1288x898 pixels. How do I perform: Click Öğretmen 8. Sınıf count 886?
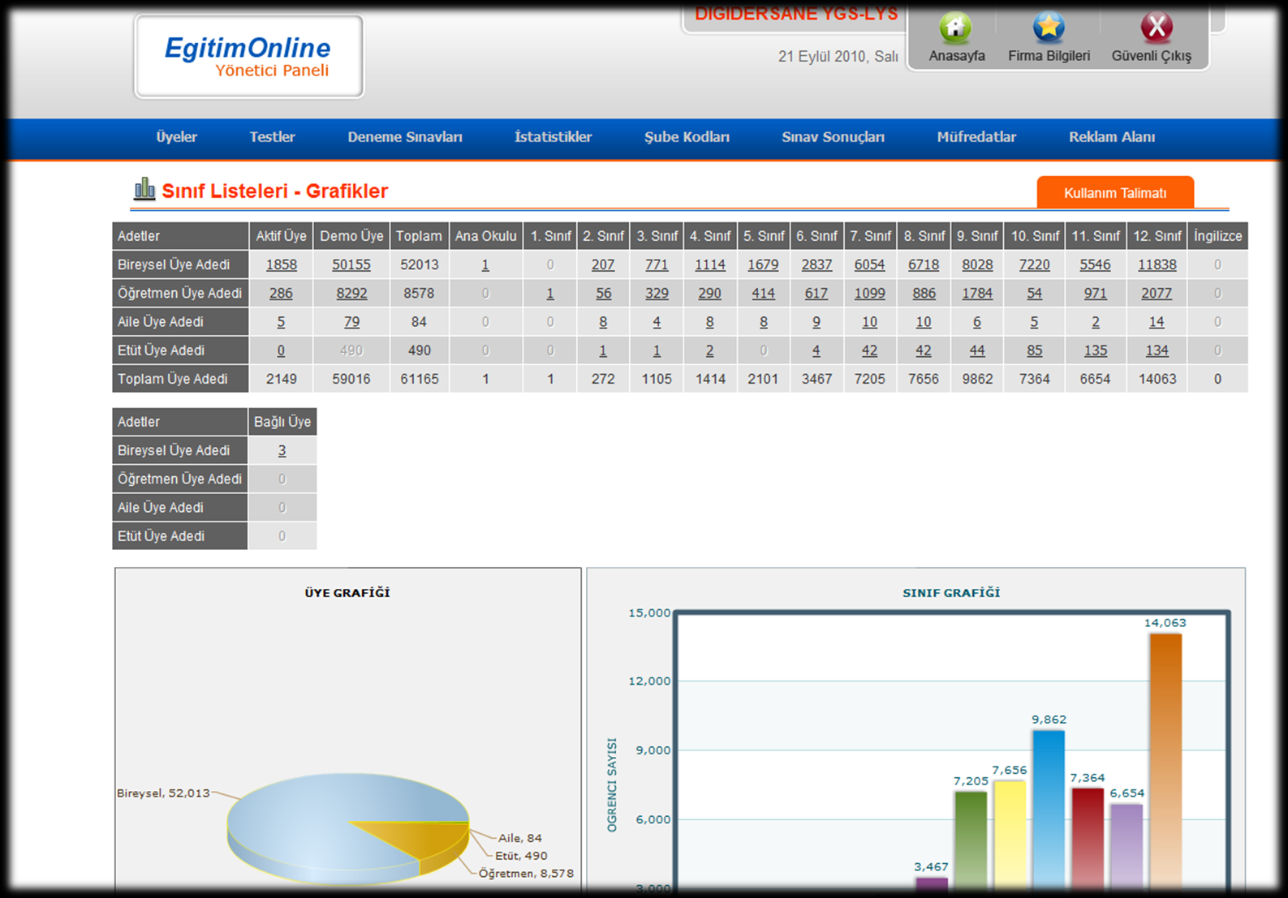point(924,293)
